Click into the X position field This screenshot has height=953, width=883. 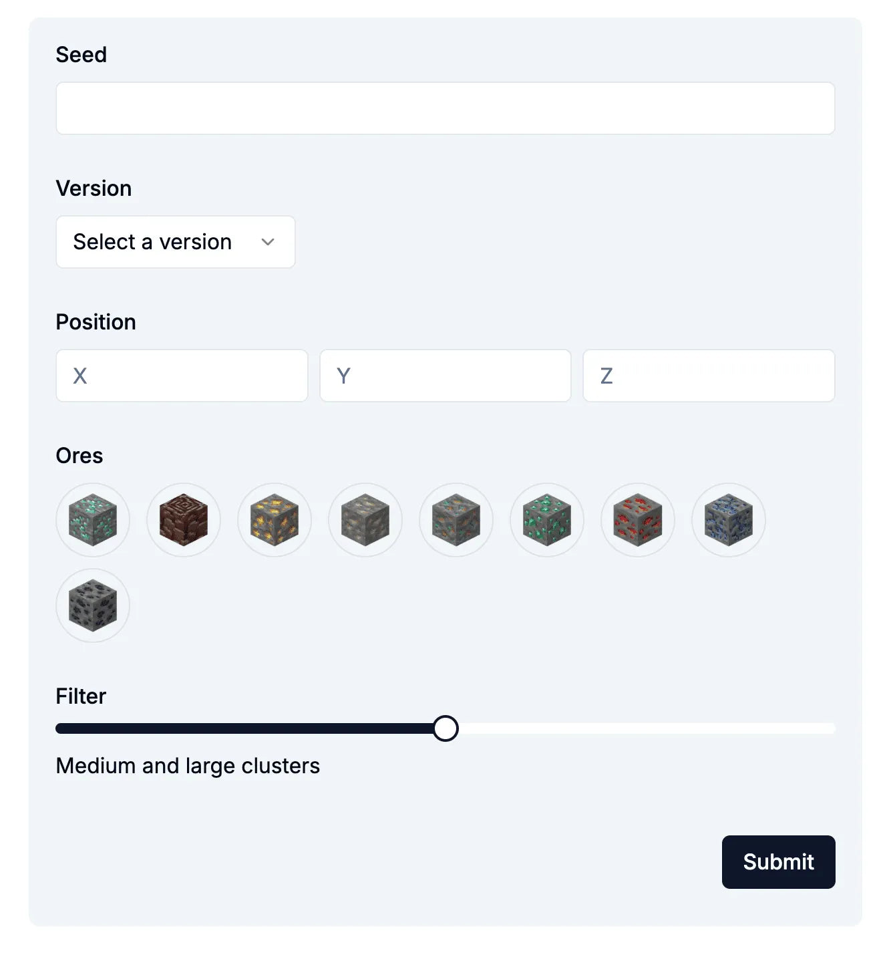(x=182, y=376)
